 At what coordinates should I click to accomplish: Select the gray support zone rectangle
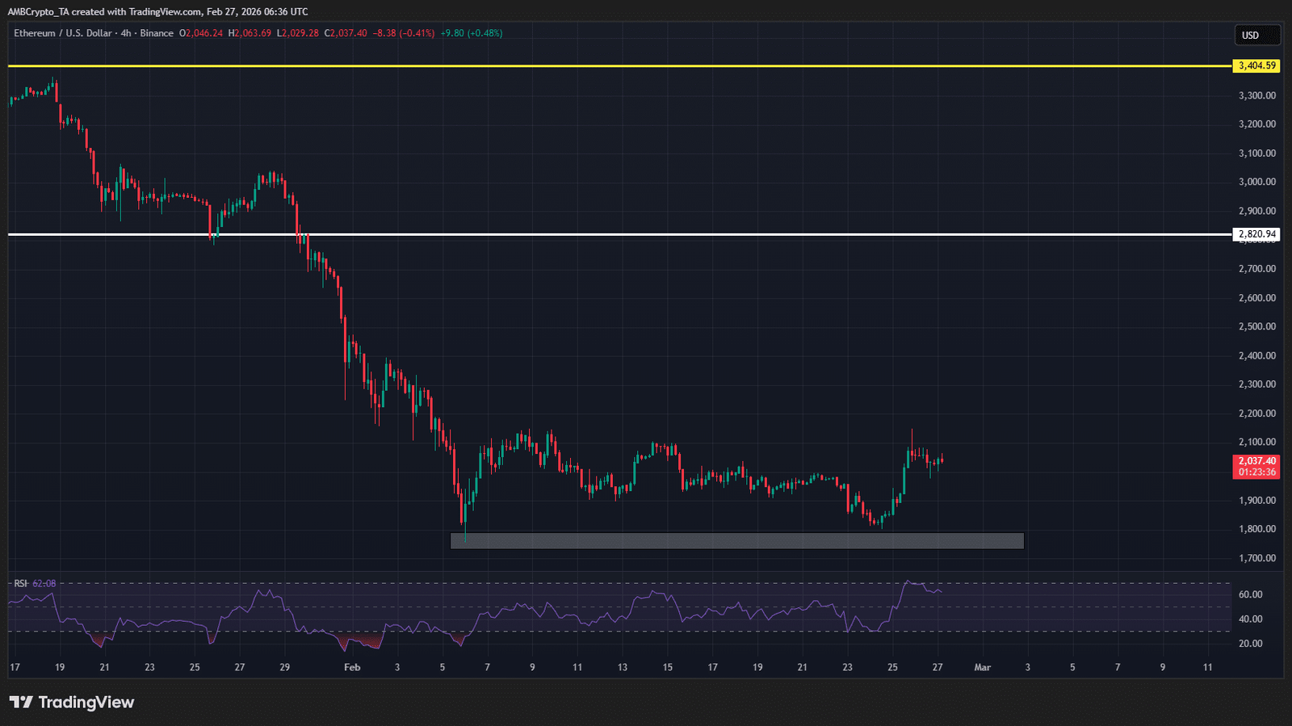(736, 541)
